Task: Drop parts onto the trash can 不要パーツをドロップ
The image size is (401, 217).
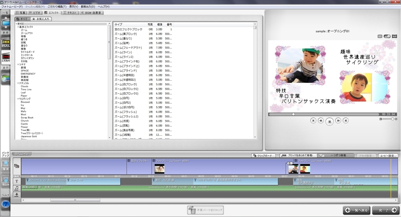Action: (205, 210)
